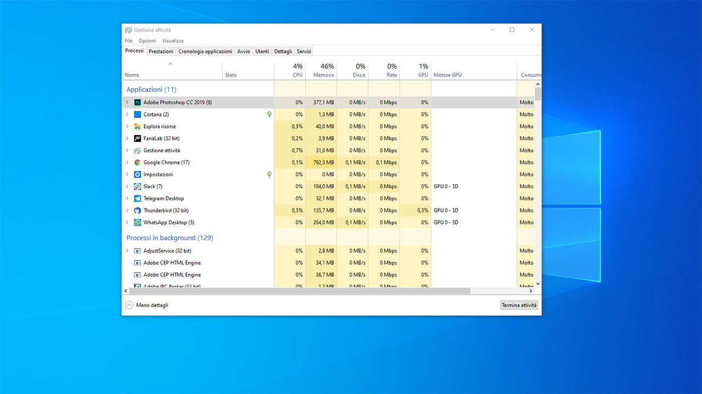Click the green leaf status icon for Cortana
702x394 pixels.
[269, 114]
